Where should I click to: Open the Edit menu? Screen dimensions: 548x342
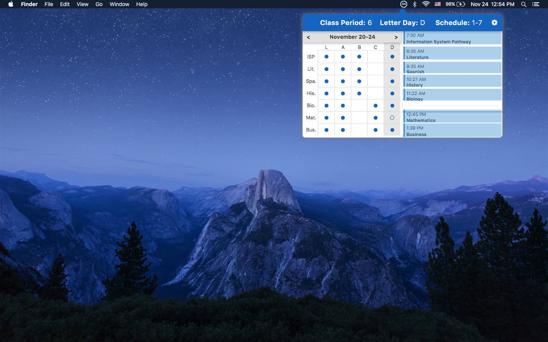(x=65, y=4)
